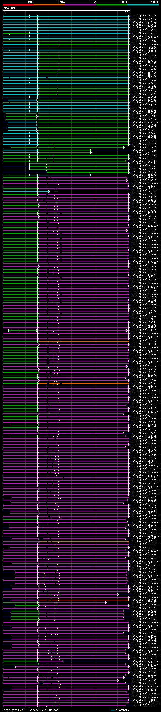Click hit UniRef100_Q67U26
The width and height of the screenshot is (161, 712).
[144, 136]
